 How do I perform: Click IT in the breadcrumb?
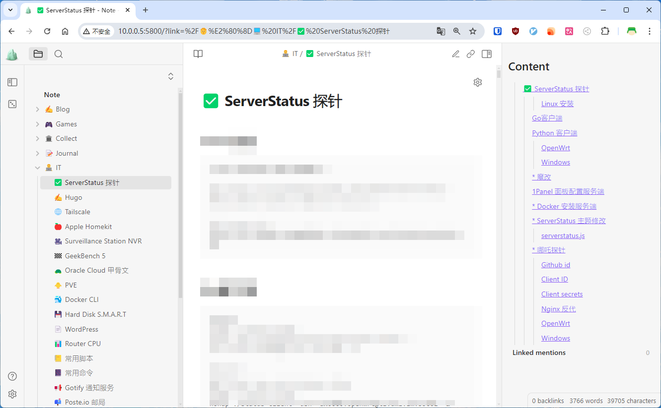(295, 54)
